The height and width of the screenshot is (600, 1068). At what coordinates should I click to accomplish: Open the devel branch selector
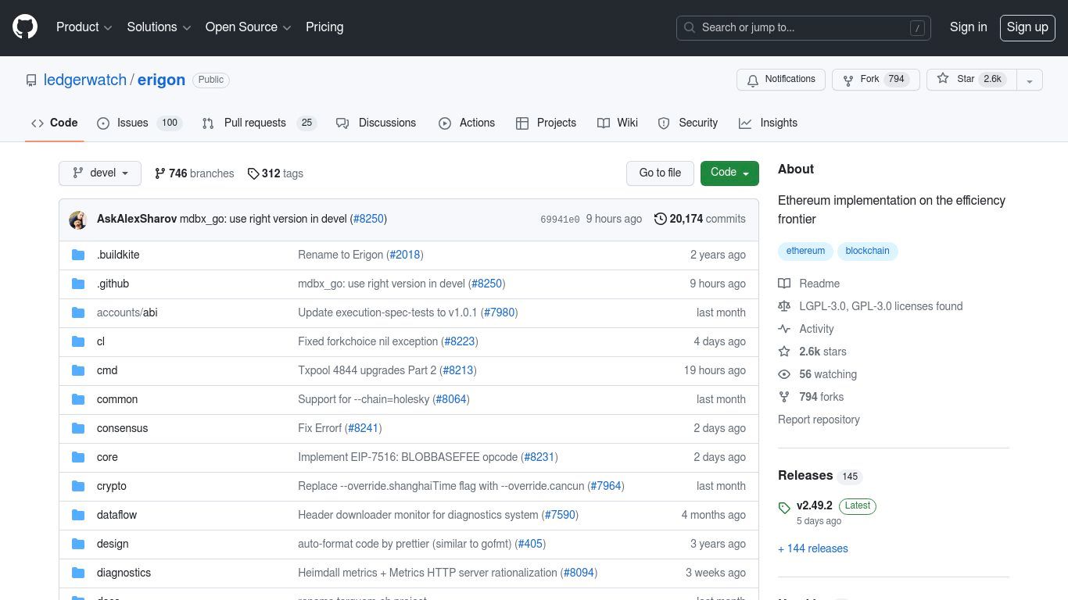100,173
